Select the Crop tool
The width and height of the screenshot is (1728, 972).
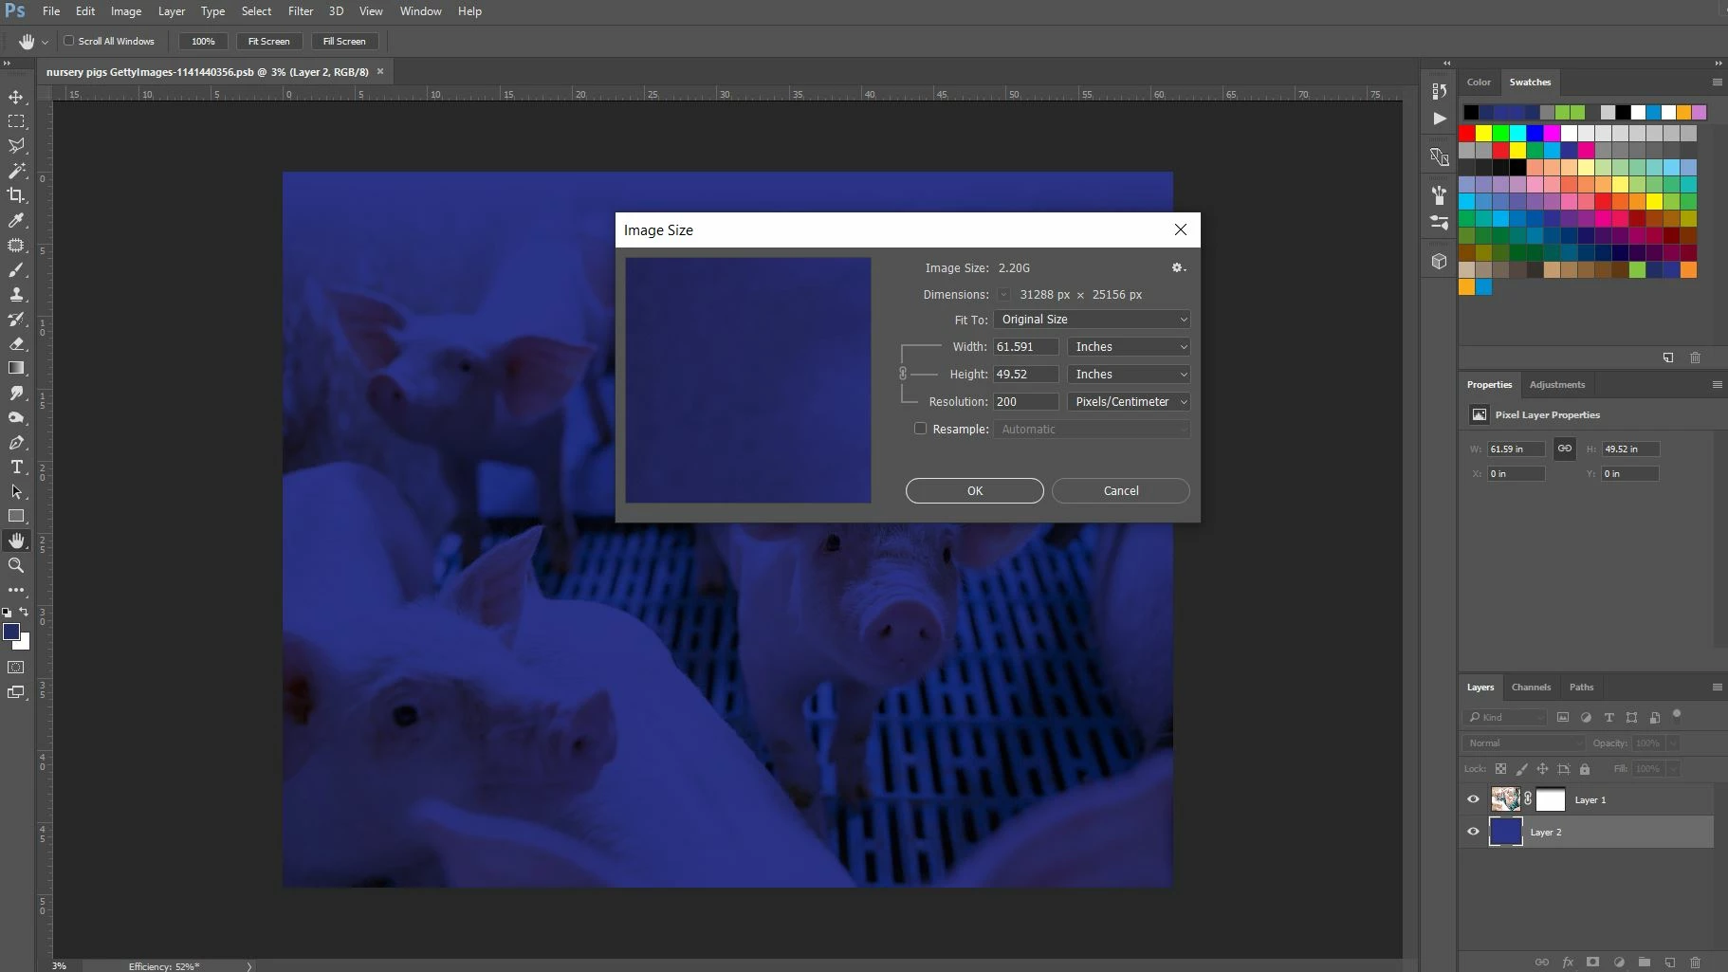[x=16, y=195]
